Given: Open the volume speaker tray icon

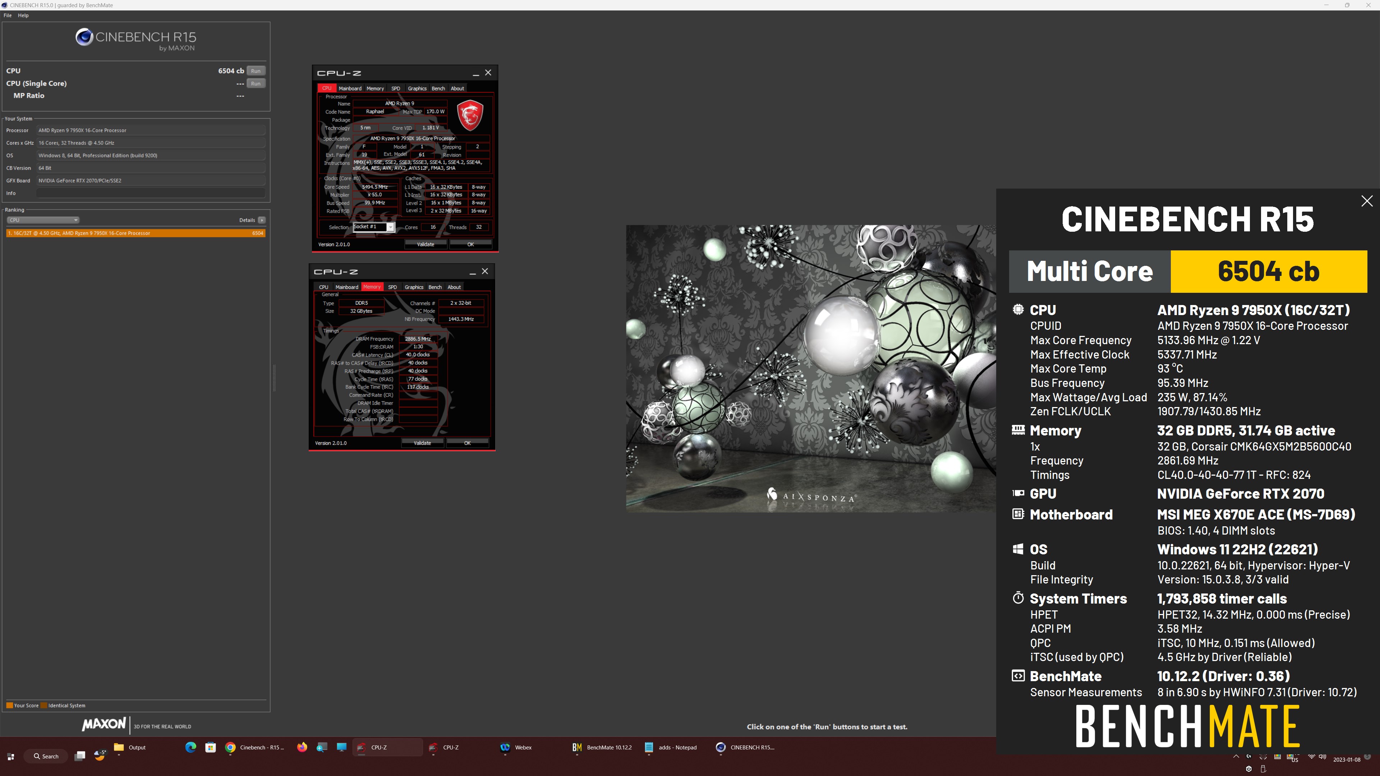Looking at the screenshot, I should point(1322,757).
